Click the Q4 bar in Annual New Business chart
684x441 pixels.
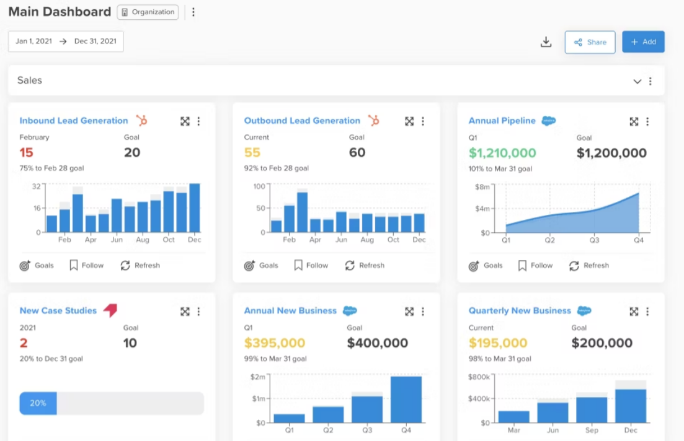click(x=406, y=400)
